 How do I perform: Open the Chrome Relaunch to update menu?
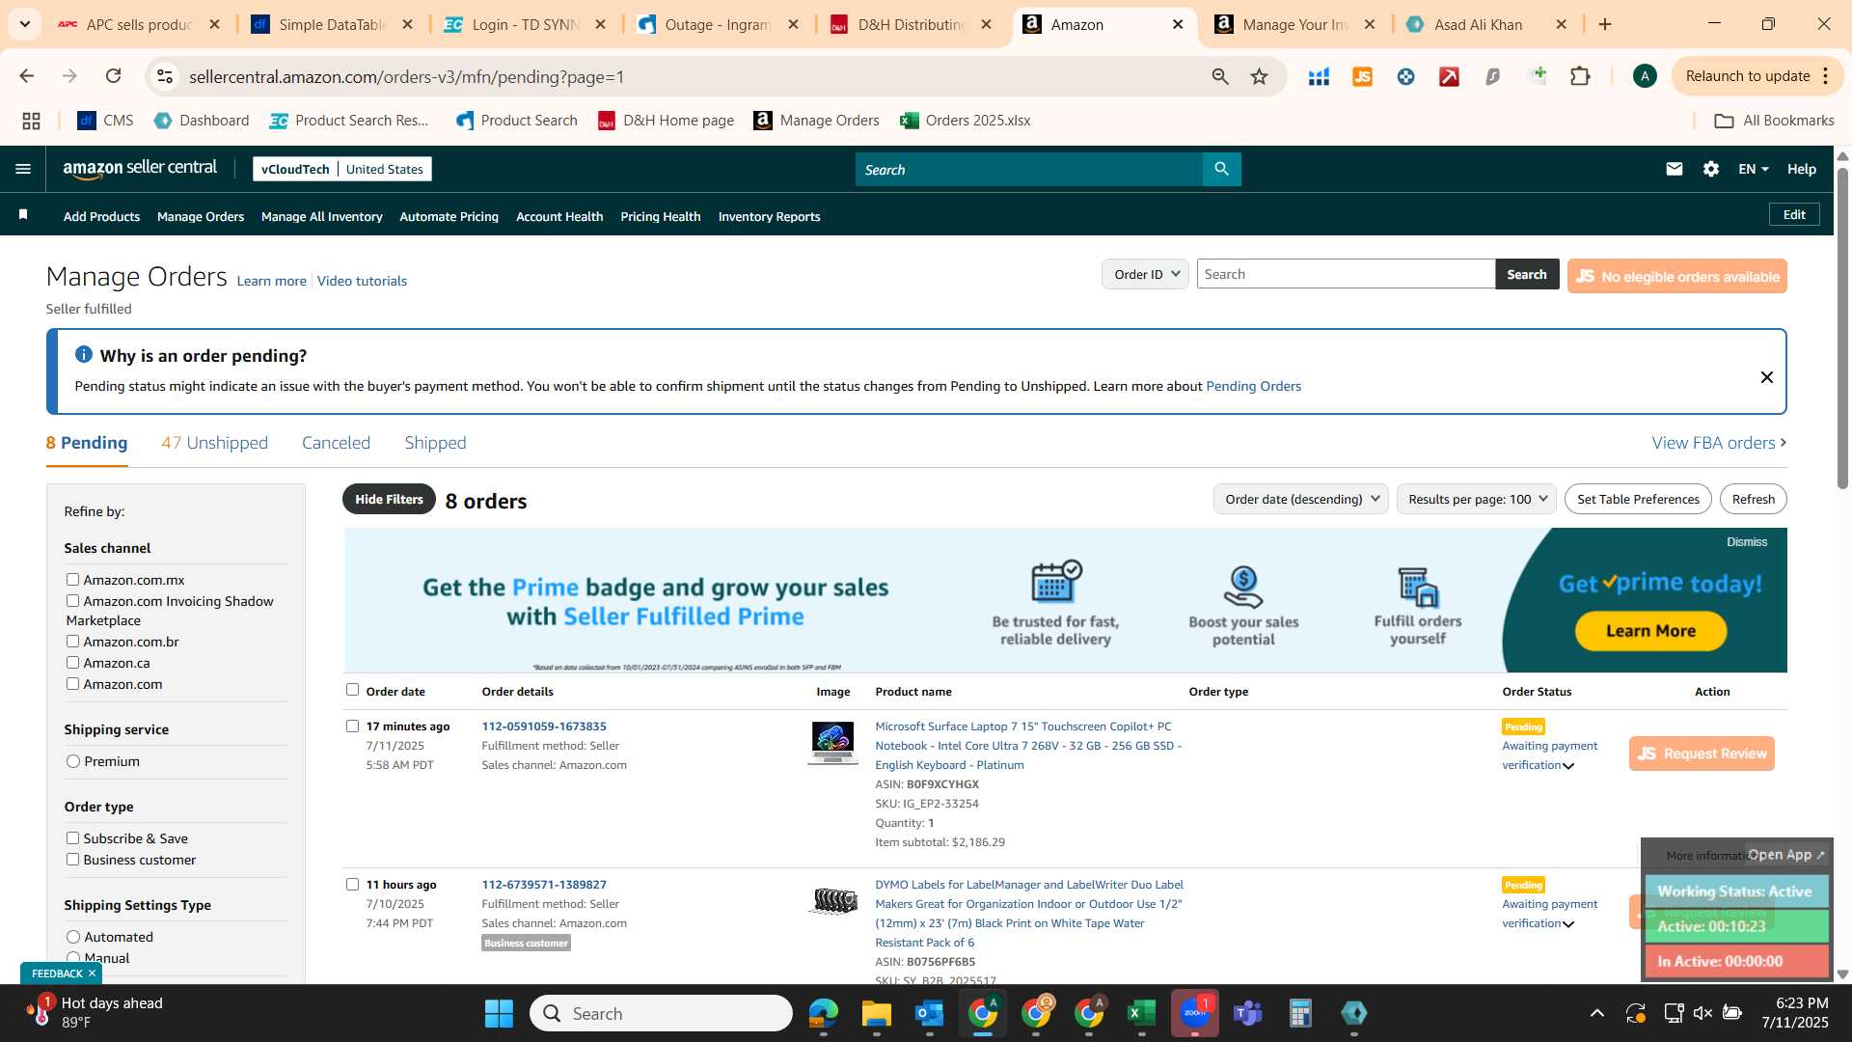(1757, 76)
